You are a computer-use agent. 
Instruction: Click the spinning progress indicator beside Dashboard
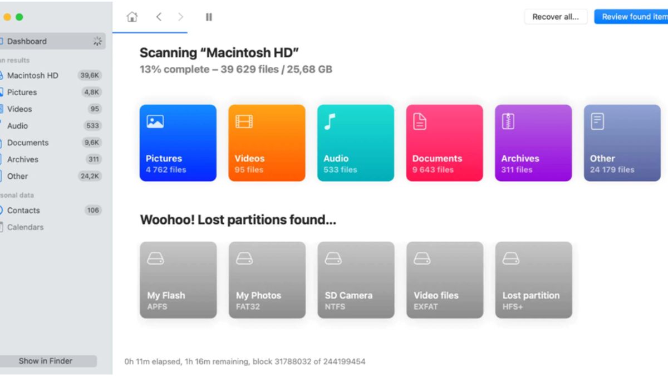[x=97, y=41]
